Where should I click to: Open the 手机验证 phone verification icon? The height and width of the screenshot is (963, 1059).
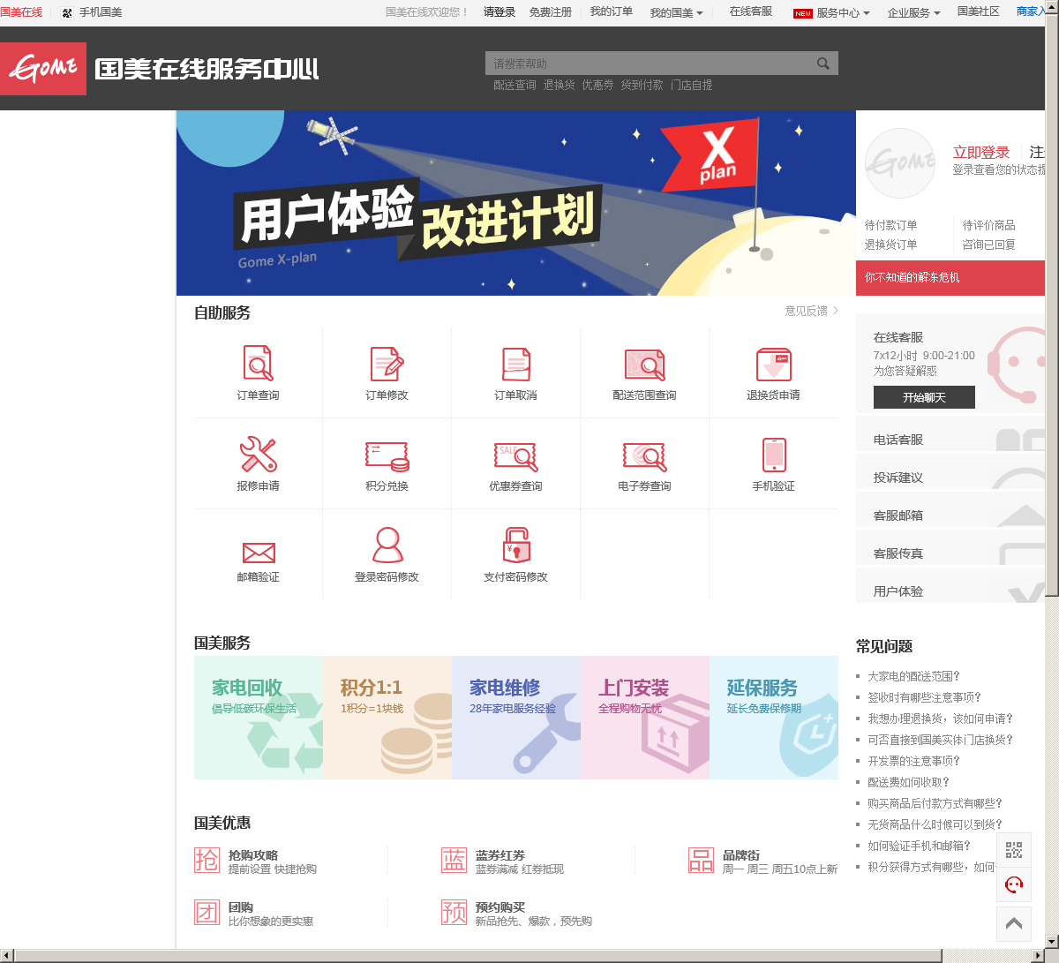coord(774,455)
